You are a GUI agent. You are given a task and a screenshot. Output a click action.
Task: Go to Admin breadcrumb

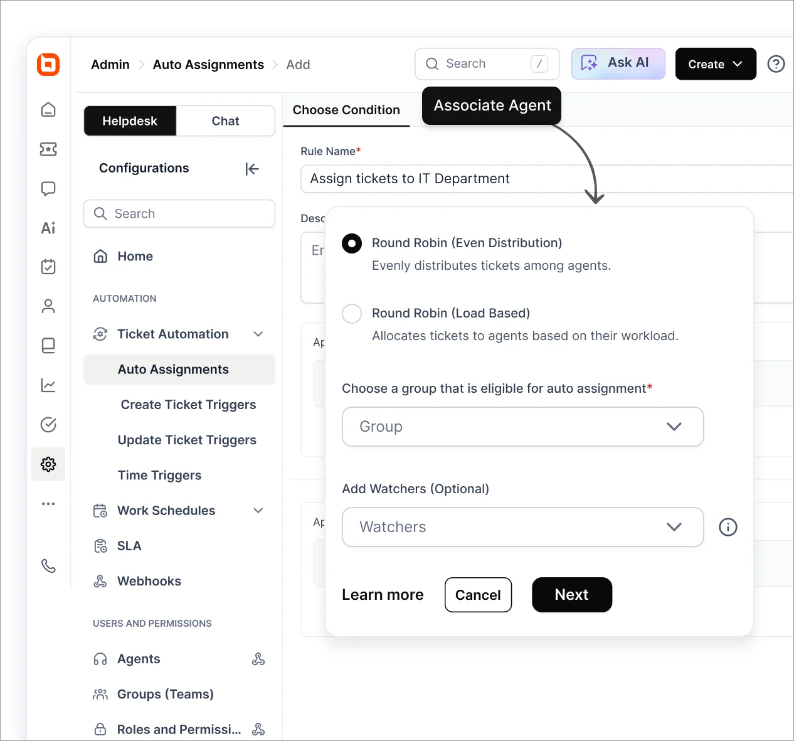(110, 65)
